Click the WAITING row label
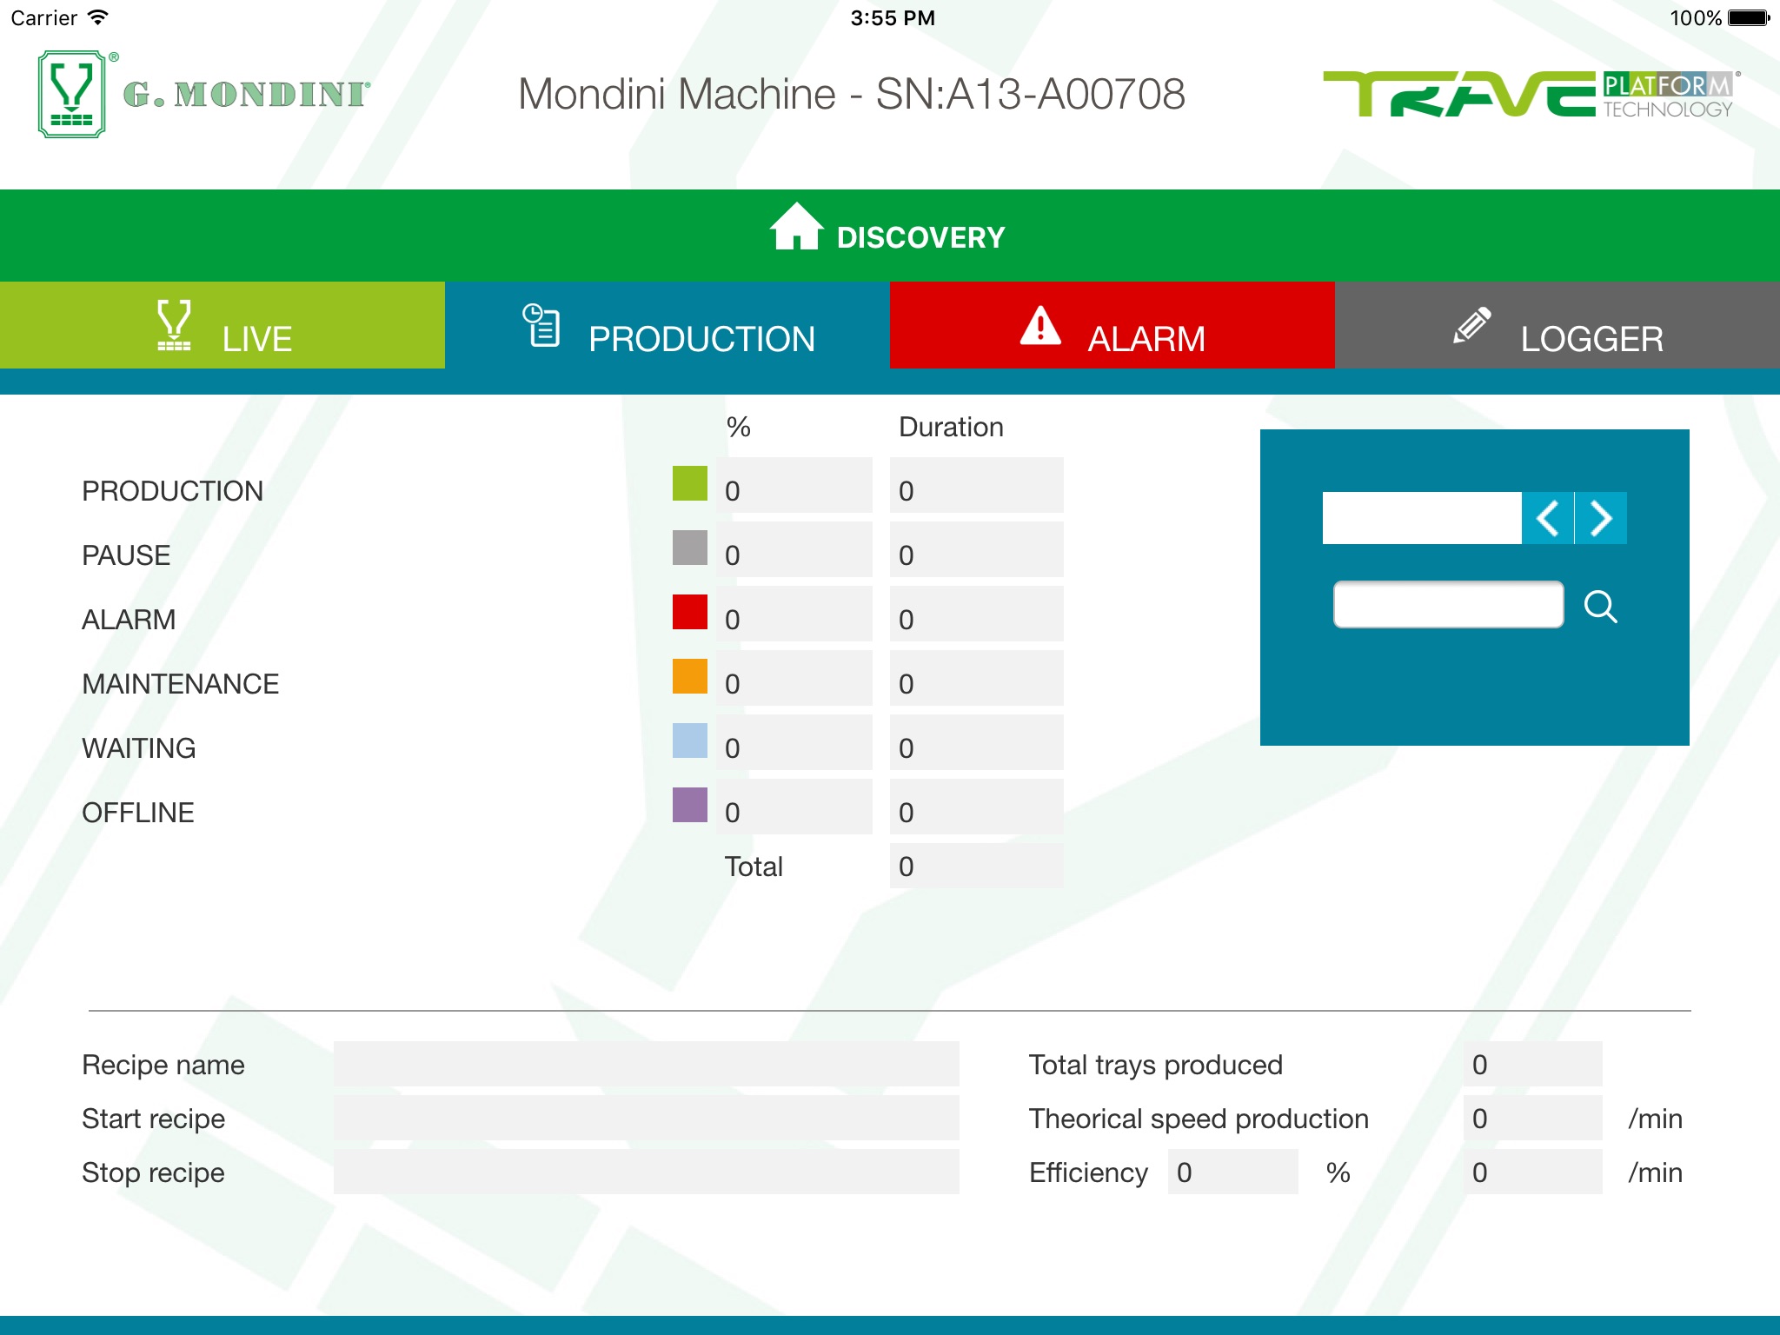The height and width of the screenshot is (1335, 1780). coord(139,748)
